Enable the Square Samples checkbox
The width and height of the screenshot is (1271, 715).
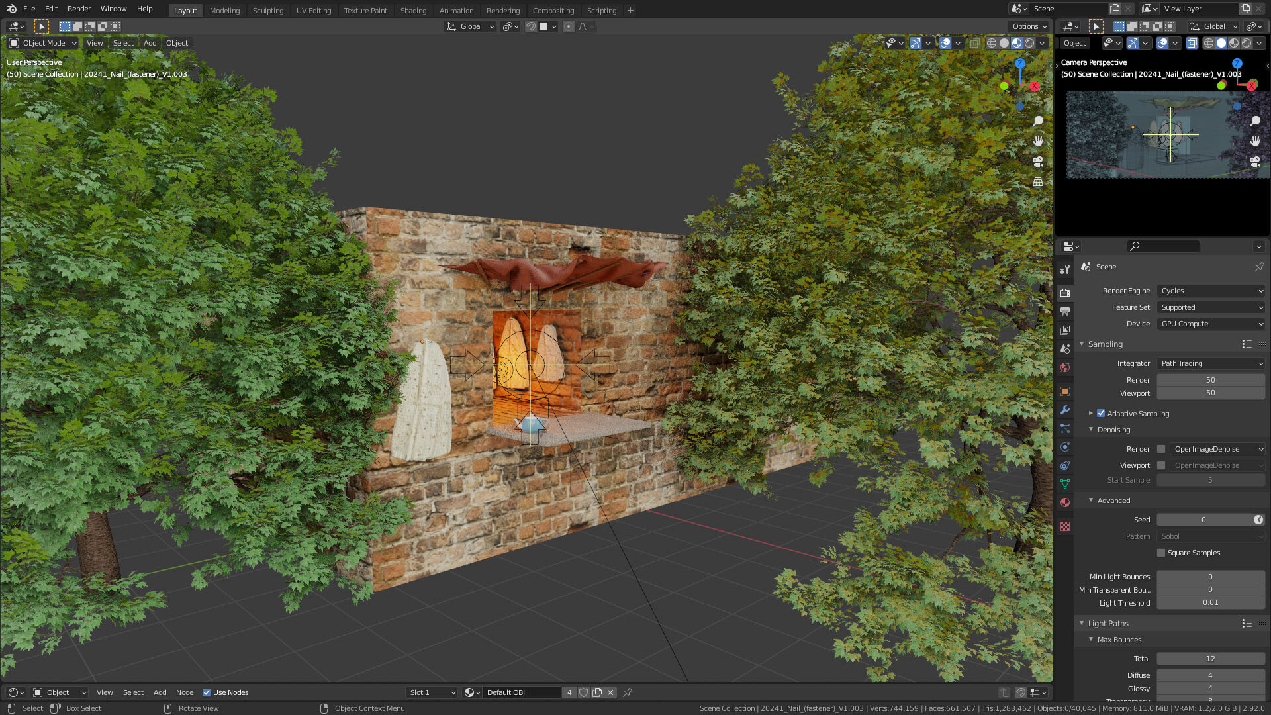coord(1161,553)
